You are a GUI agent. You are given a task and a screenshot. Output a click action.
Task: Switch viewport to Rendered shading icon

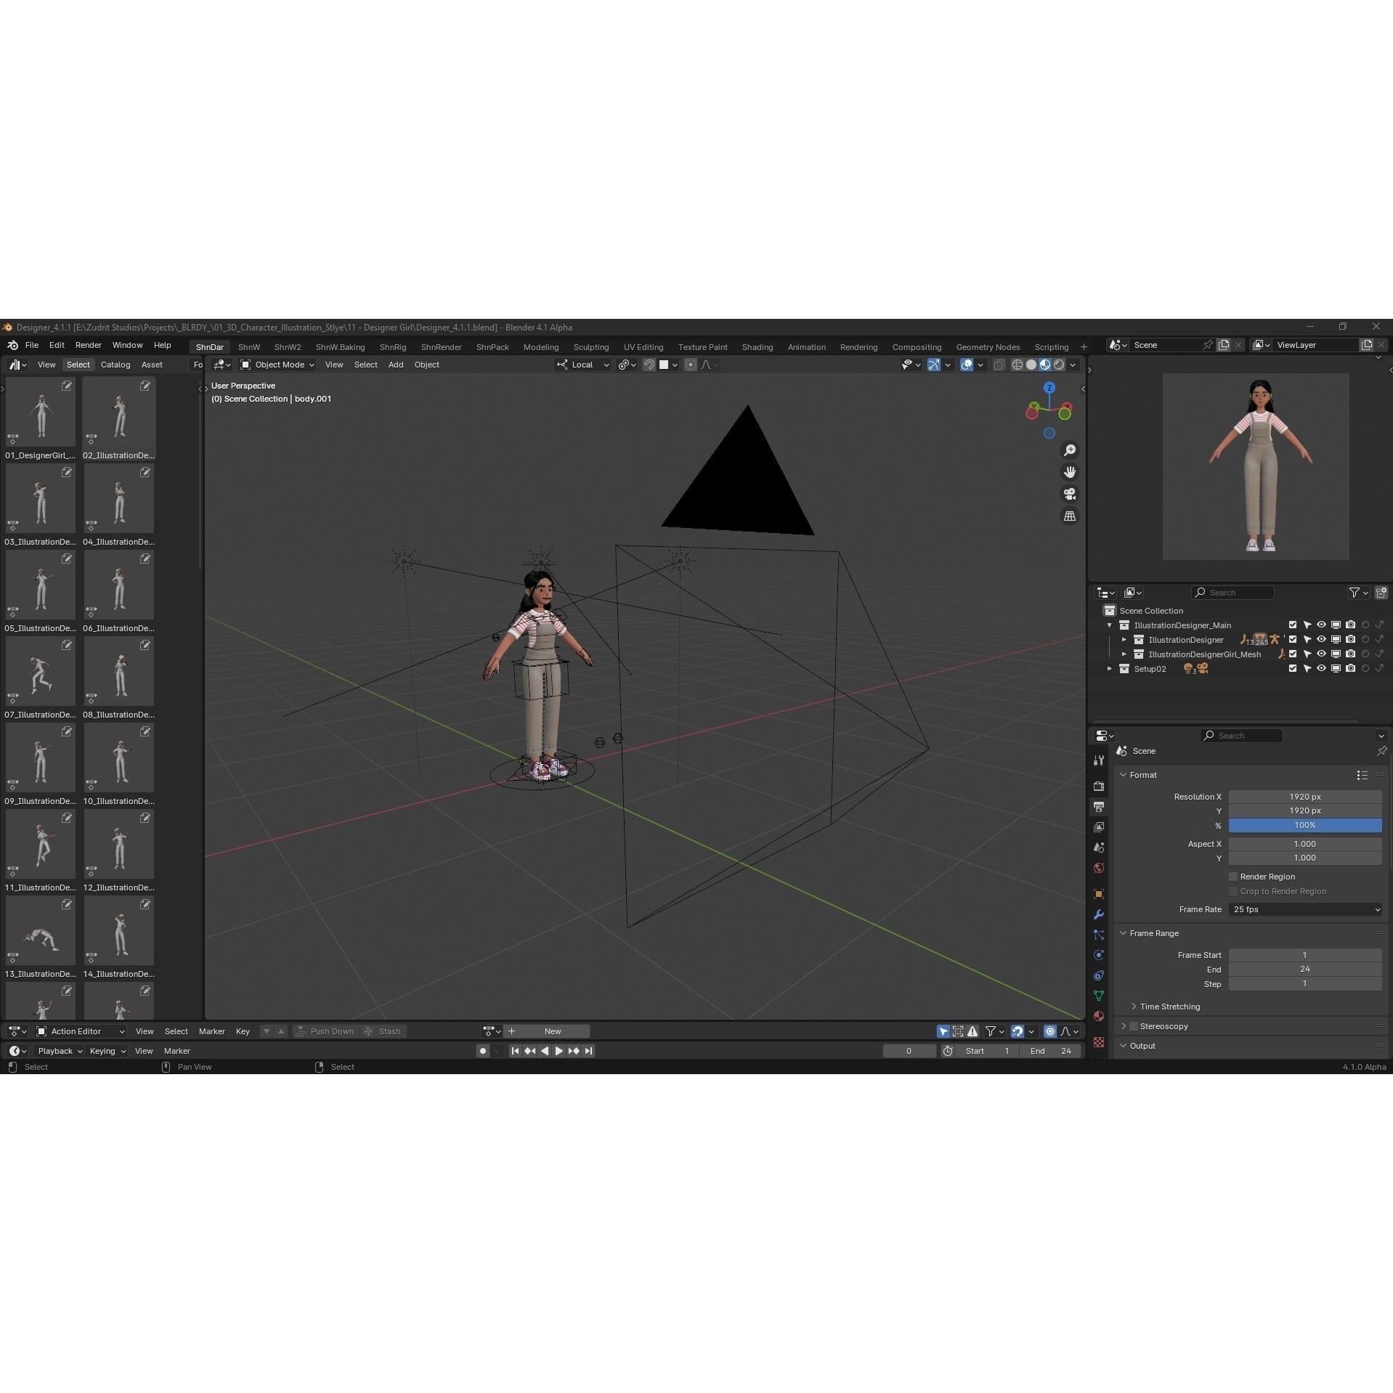point(1059,365)
